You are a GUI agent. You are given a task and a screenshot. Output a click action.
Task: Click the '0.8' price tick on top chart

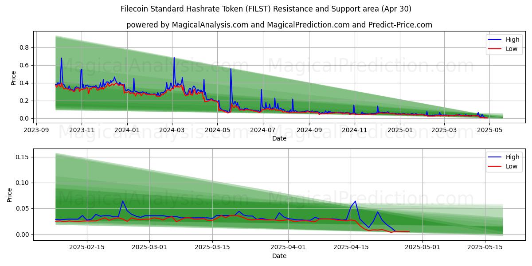(x=24, y=47)
